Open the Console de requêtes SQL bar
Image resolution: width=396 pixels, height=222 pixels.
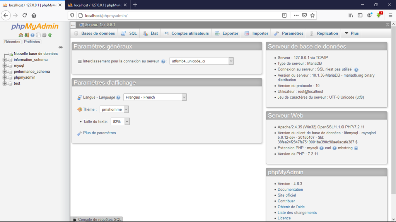pos(97,219)
